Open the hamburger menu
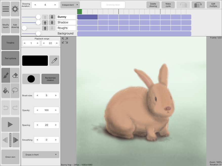Viewport: 222px width, 166px height. (6, 9)
